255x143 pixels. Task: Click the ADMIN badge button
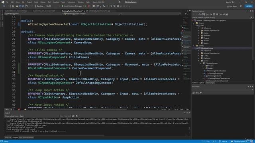(x=249, y=6)
